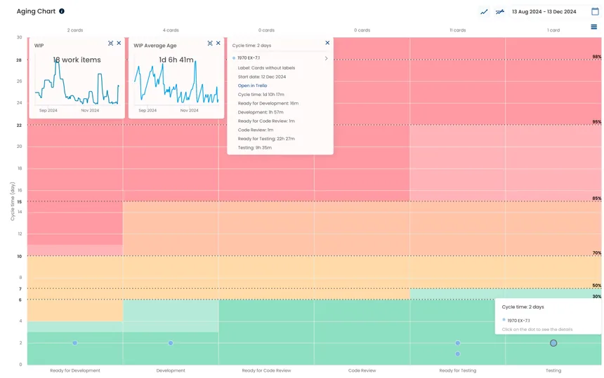Click the '1 card' column header

tap(553, 30)
